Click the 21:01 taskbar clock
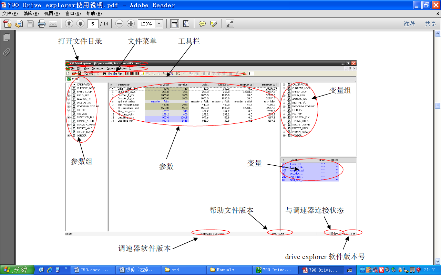 (431, 270)
